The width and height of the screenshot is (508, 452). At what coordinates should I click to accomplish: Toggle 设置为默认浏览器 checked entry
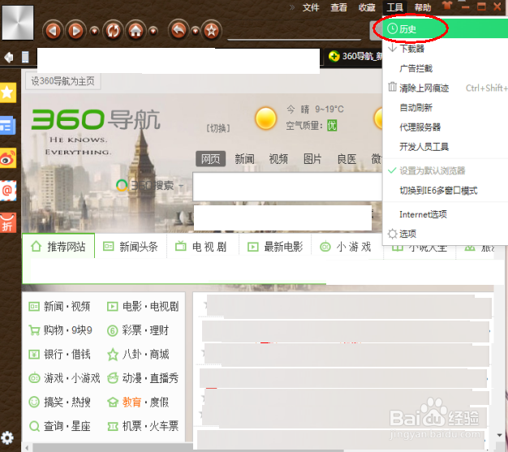point(446,170)
